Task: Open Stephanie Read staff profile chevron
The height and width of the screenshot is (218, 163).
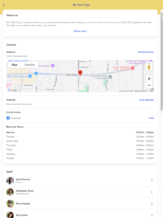Action: coord(152,192)
